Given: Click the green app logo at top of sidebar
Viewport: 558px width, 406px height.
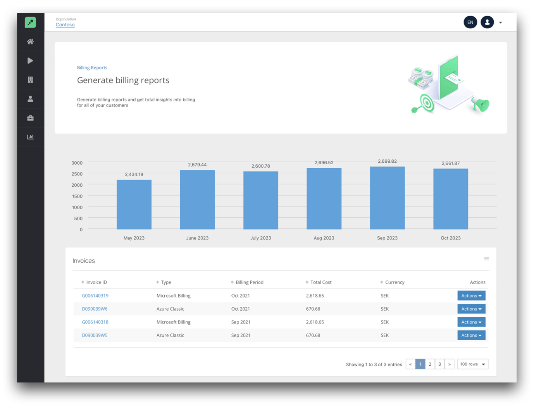Looking at the screenshot, I should (30, 22).
